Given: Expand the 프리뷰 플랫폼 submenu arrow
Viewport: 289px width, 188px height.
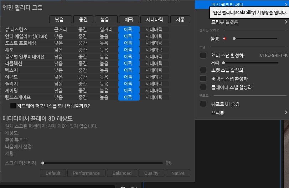Looking at the screenshot, I should (286, 22).
